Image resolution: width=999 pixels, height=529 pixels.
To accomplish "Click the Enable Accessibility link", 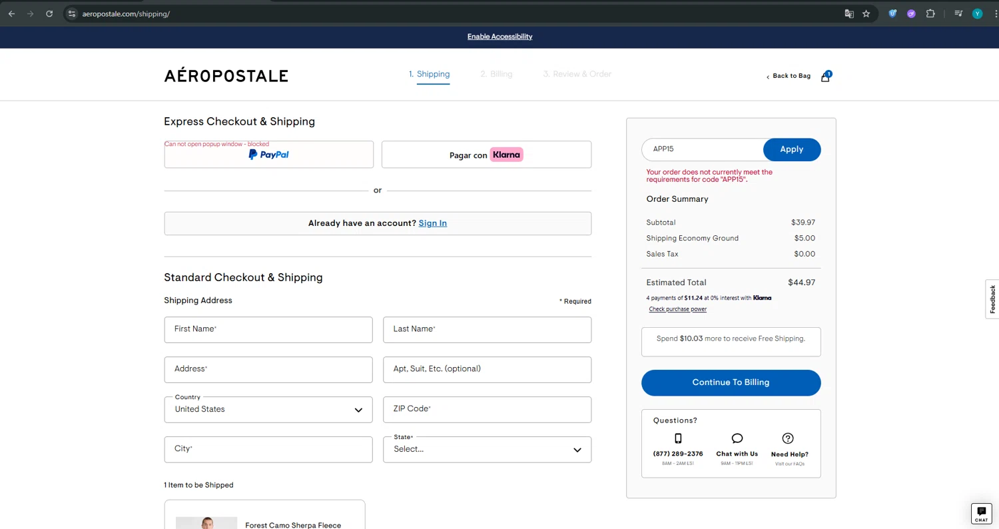I will [x=499, y=37].
